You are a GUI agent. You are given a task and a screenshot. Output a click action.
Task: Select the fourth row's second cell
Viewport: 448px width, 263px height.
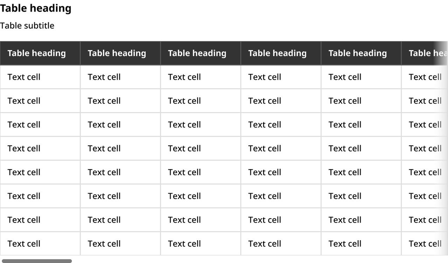point(104,148)
